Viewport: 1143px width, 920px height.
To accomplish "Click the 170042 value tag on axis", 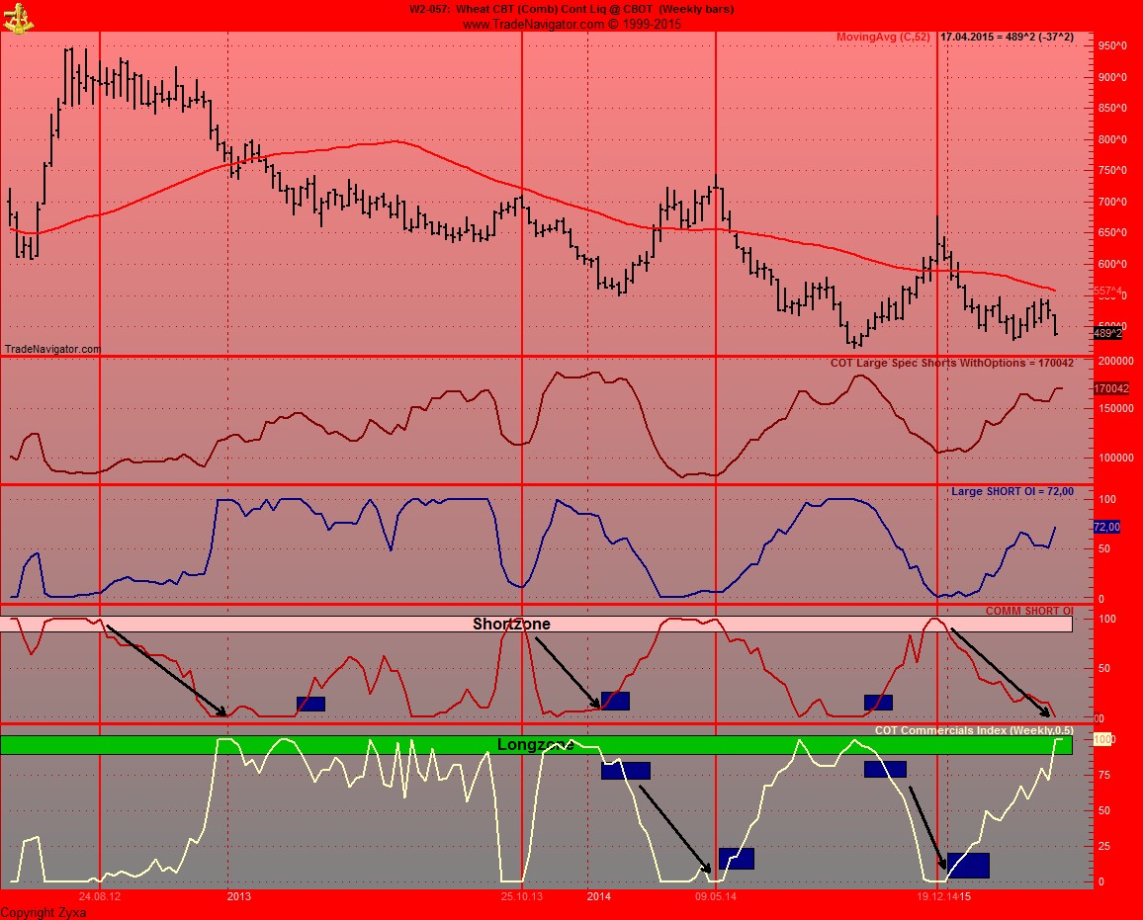I will 1111,388.
